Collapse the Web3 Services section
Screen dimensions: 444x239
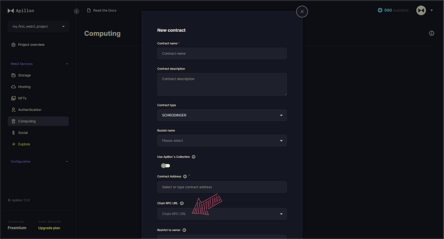pos(67,64)
